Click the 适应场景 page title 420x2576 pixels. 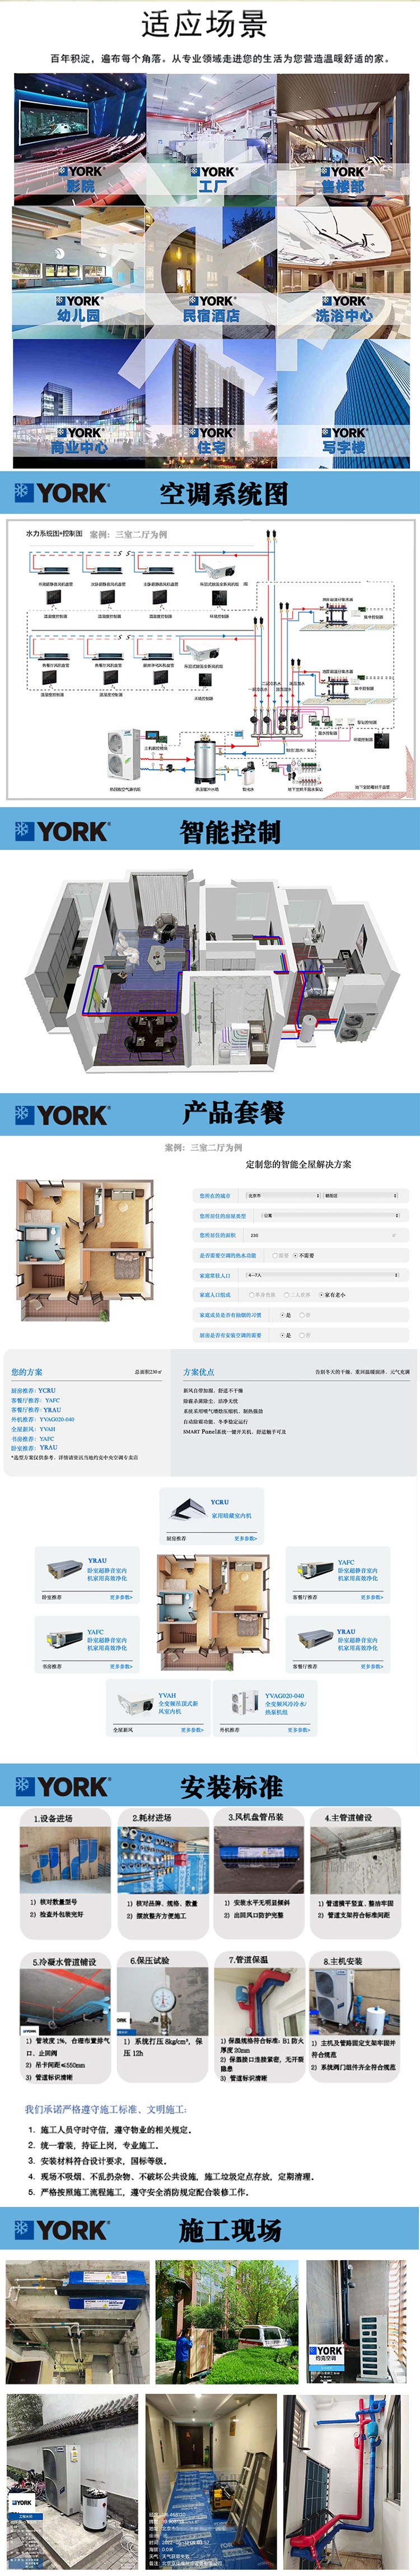(x=204, y=24)
